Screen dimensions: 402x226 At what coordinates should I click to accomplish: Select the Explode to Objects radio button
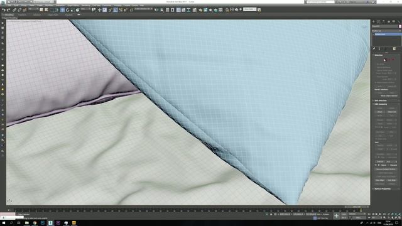[379, 165]
